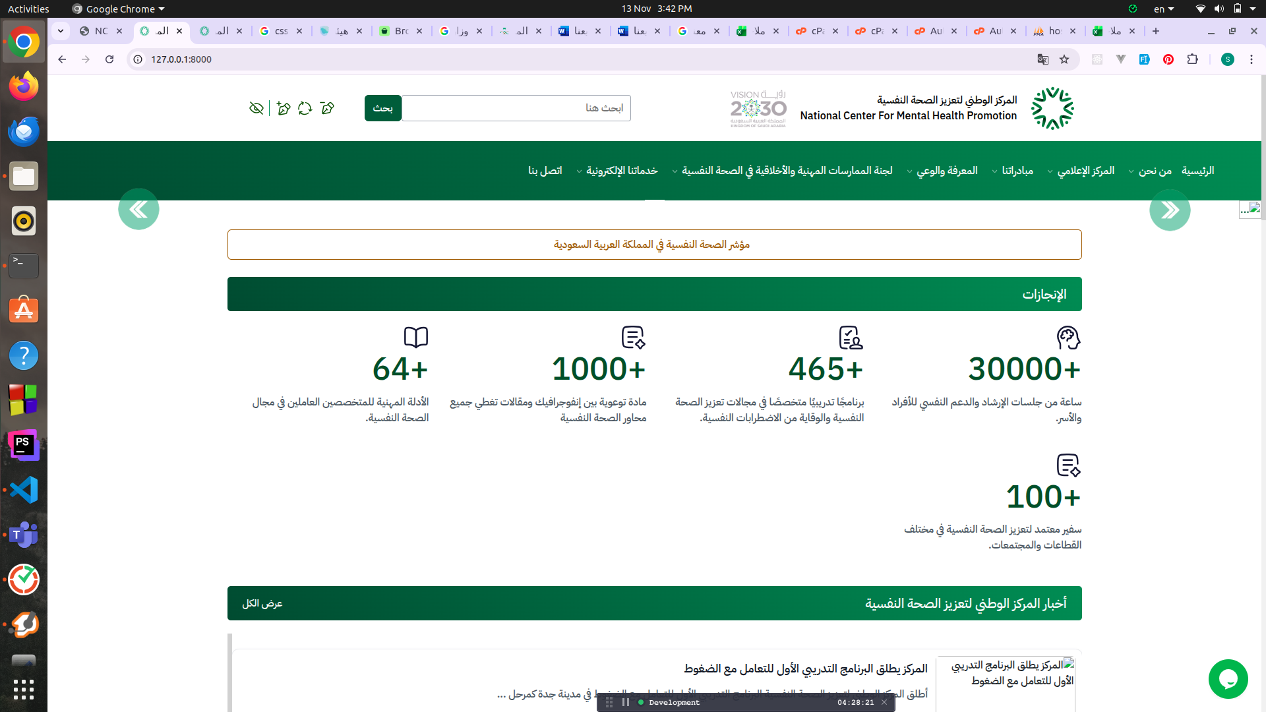Expand the خدماتنا الإلكترونية dropdown menu

pyautogui.click(x=621, y=171)
